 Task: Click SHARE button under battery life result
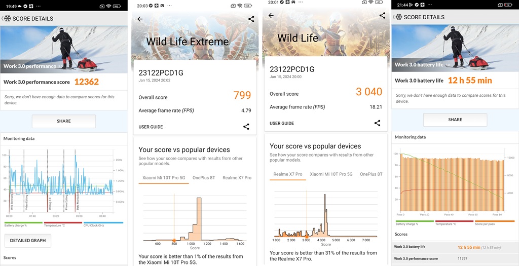coord(455,120)
